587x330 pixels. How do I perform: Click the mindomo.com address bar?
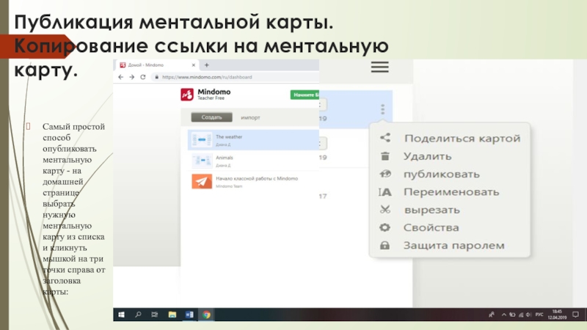[x=235, y=77]
